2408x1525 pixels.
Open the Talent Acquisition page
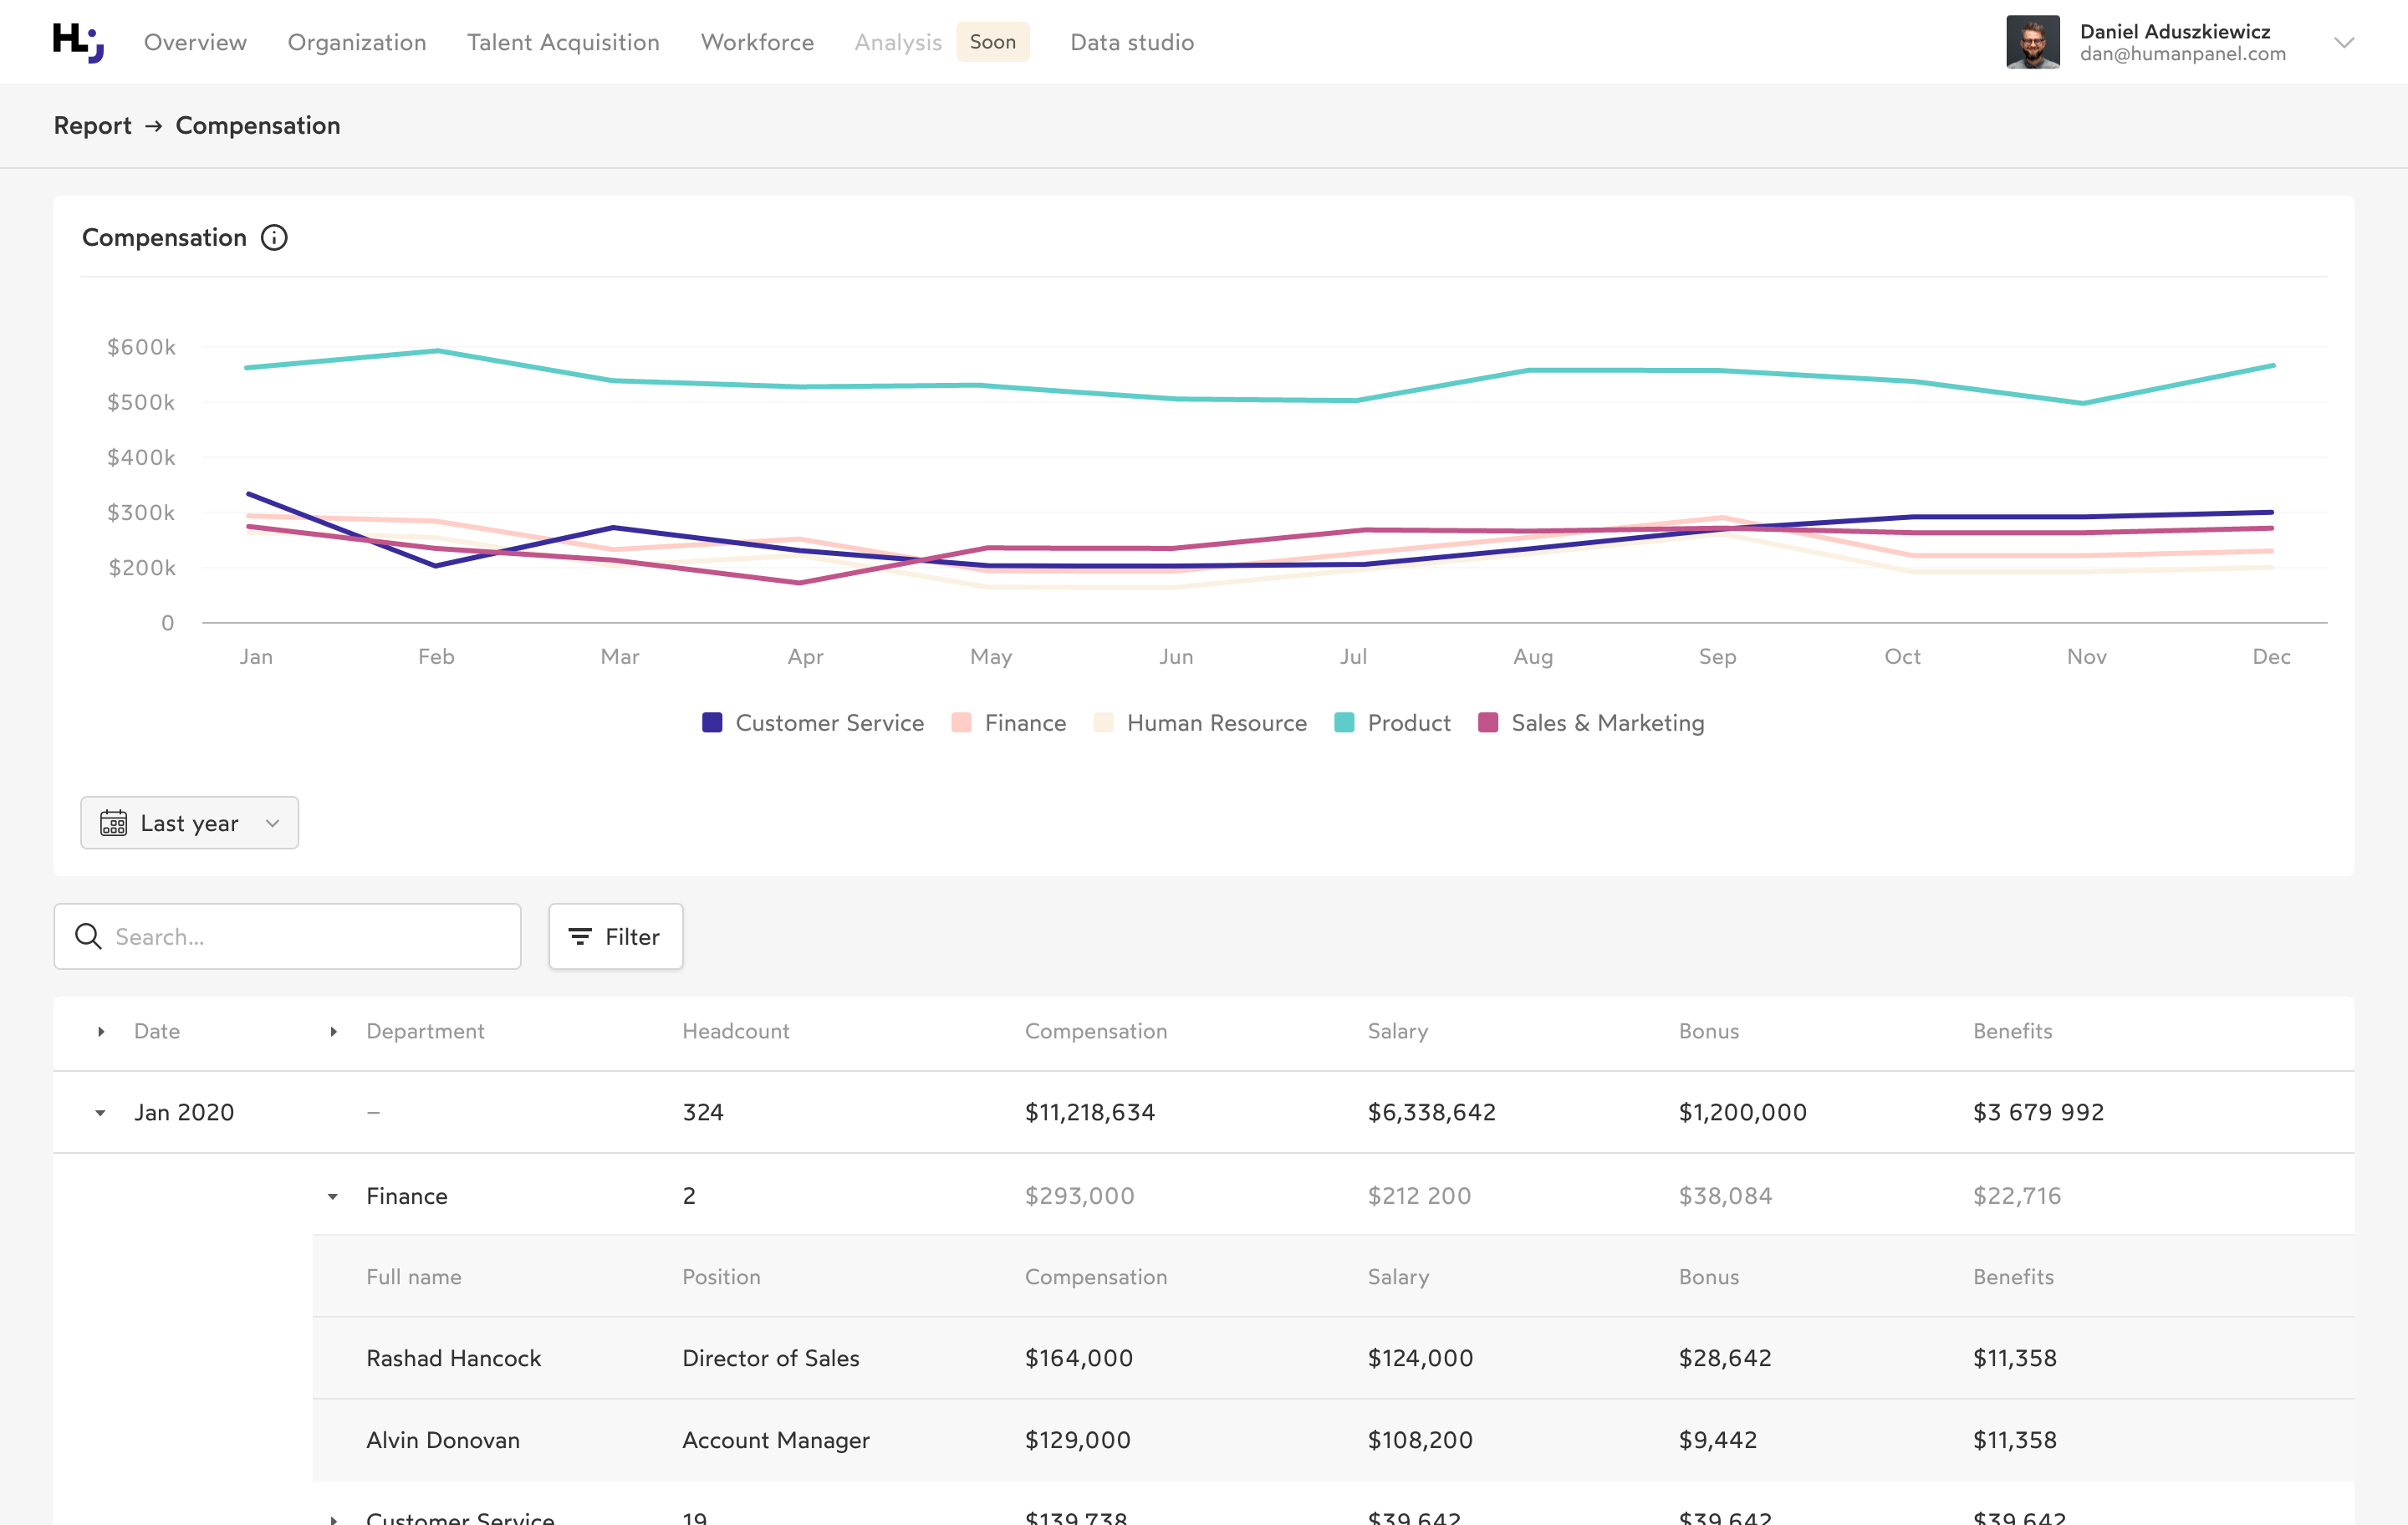click(563, 42)
